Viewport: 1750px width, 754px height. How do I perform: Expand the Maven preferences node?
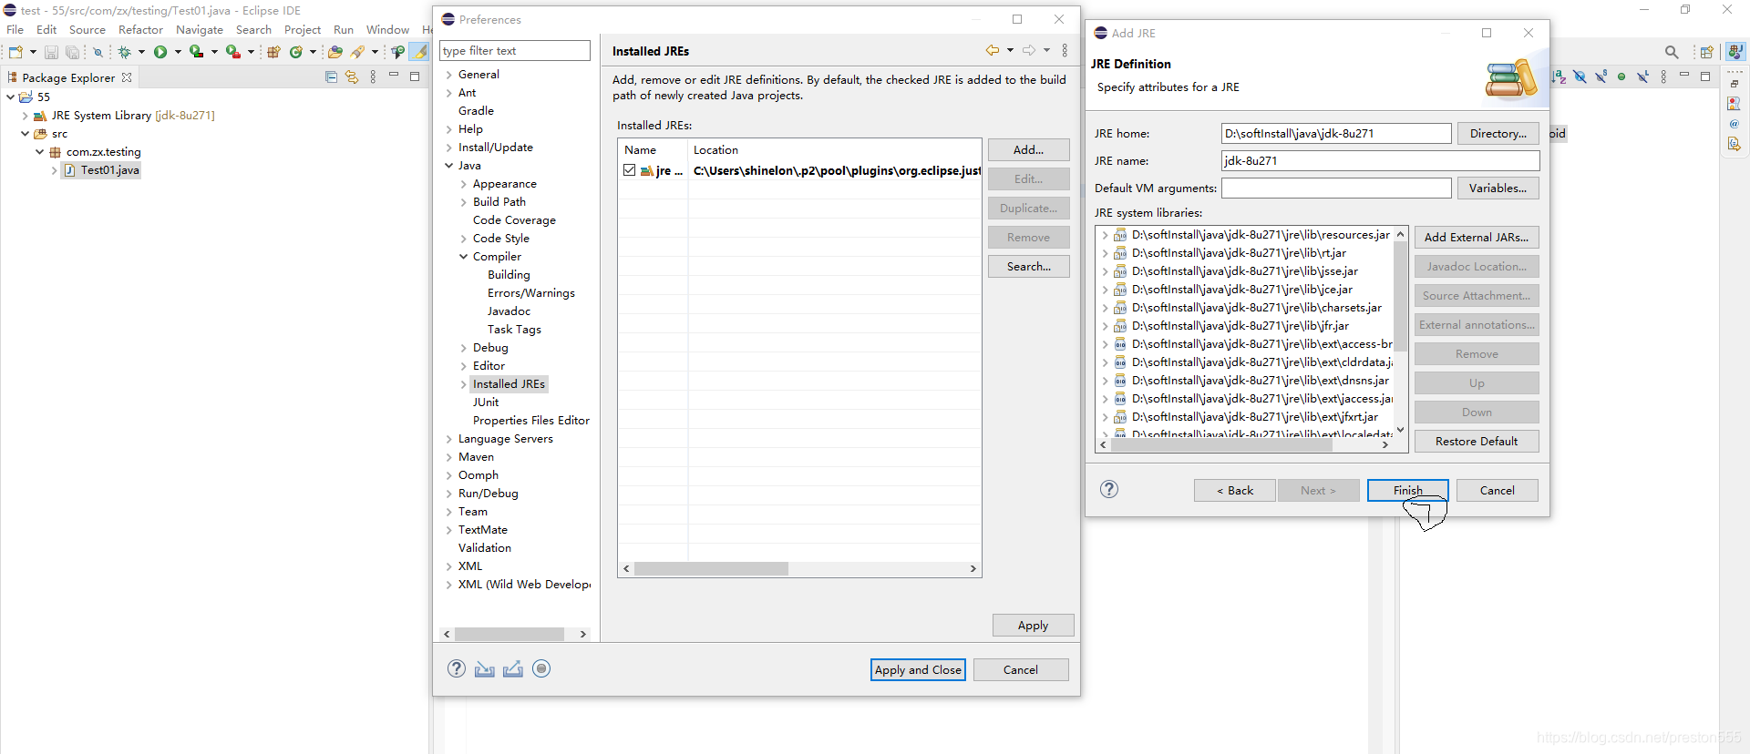click(x=448, y=457)
